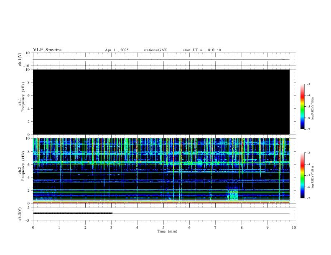This screenshot has height=255, width=331.
Task: Click the log(PSD) label beside ch.2 color bar
Action: (x=313, y=177)
